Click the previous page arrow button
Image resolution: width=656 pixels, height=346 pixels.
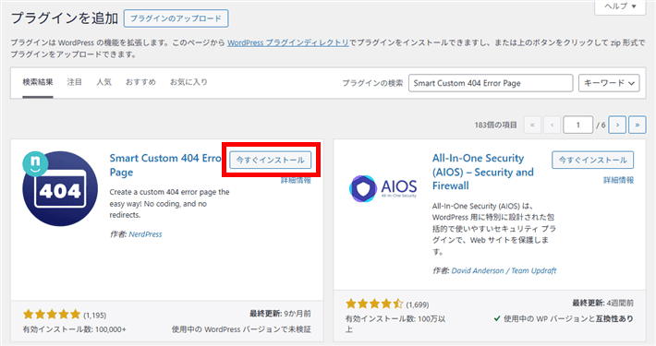tap(553, 125)
